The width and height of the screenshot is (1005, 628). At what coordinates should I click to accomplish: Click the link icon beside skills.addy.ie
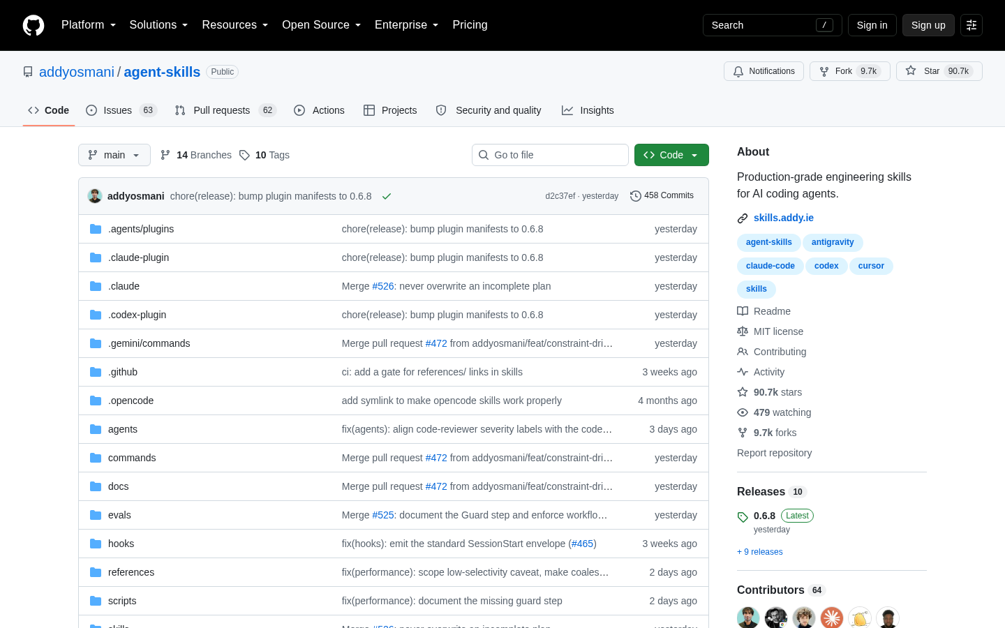(743, 218)
